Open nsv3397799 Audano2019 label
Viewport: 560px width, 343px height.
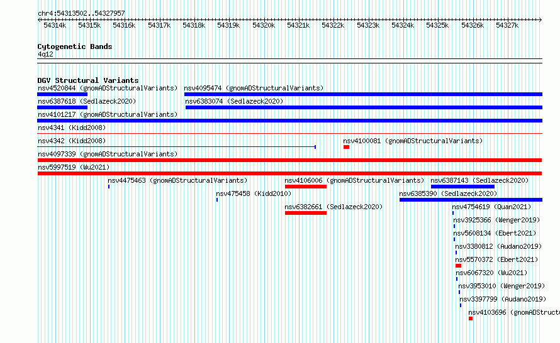click(x=503, y=299)
